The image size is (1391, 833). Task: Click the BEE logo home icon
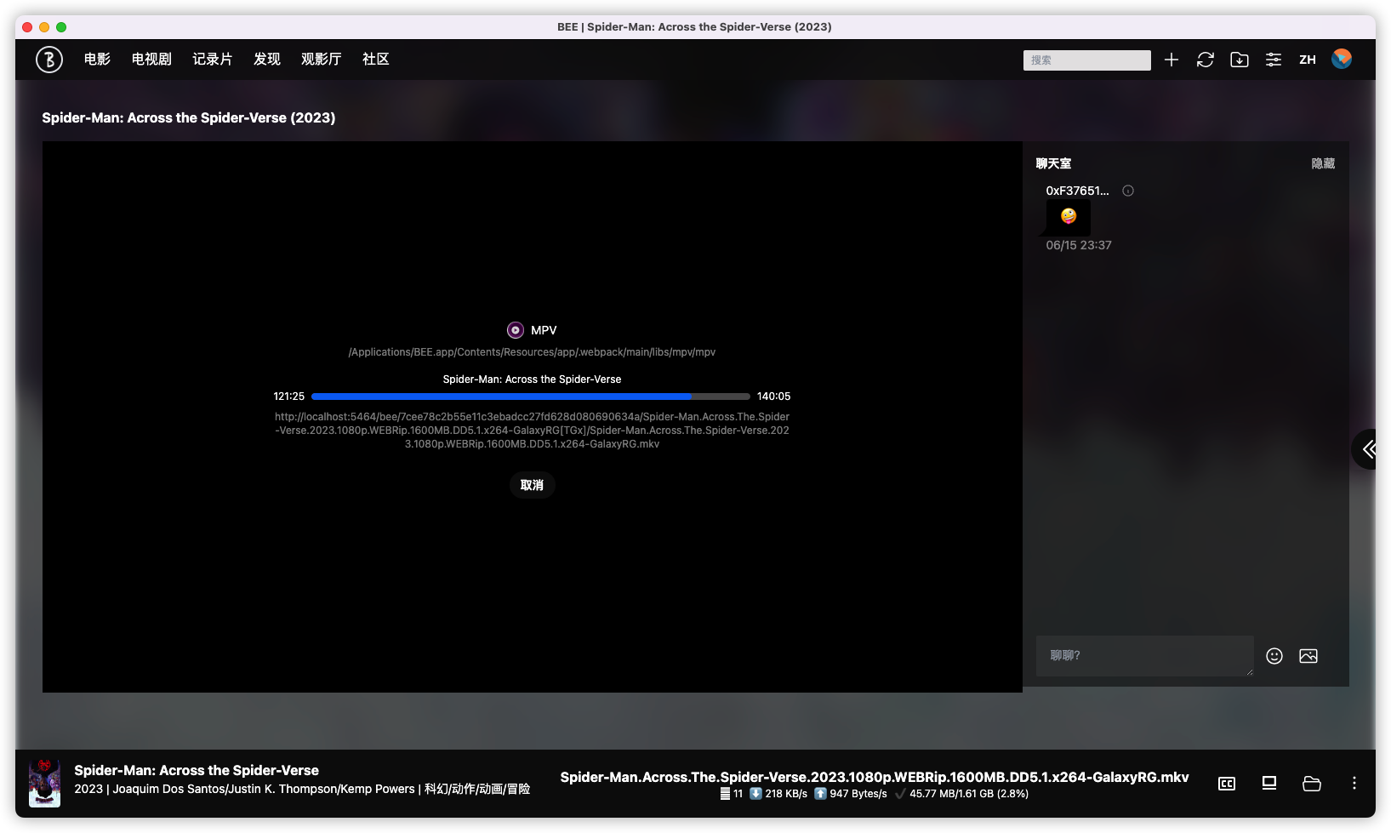point(49,60)
